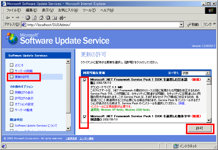Open the Forward button history dropdown arrow
Viewport: 218px width, 150px height.
click(23, 18)
